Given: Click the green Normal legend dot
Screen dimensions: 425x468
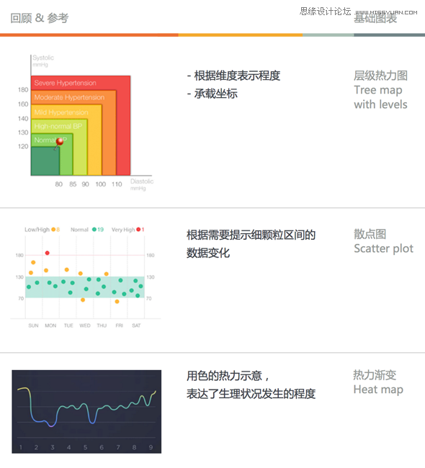Looking at the screenshot, I should [x=94, y=230].
